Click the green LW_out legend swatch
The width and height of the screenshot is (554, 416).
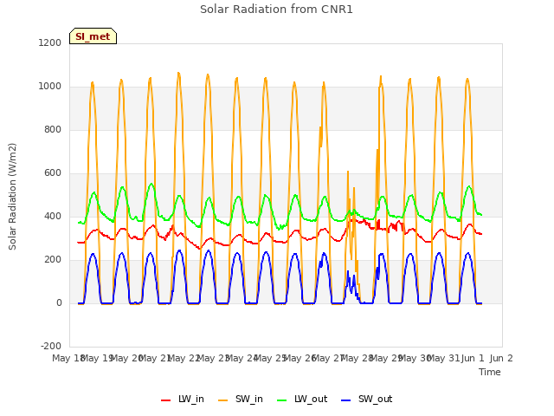[x=282, y=400]
